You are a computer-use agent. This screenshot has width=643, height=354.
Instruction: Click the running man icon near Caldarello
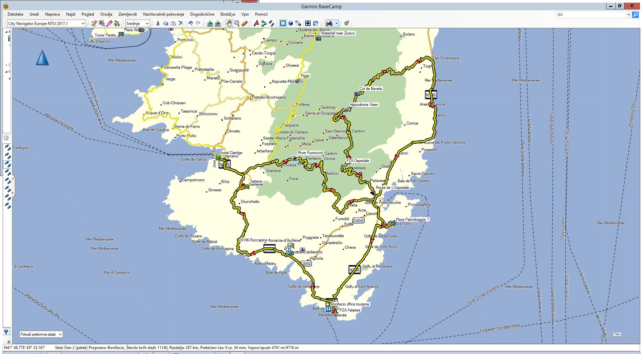tap(290, 249)
